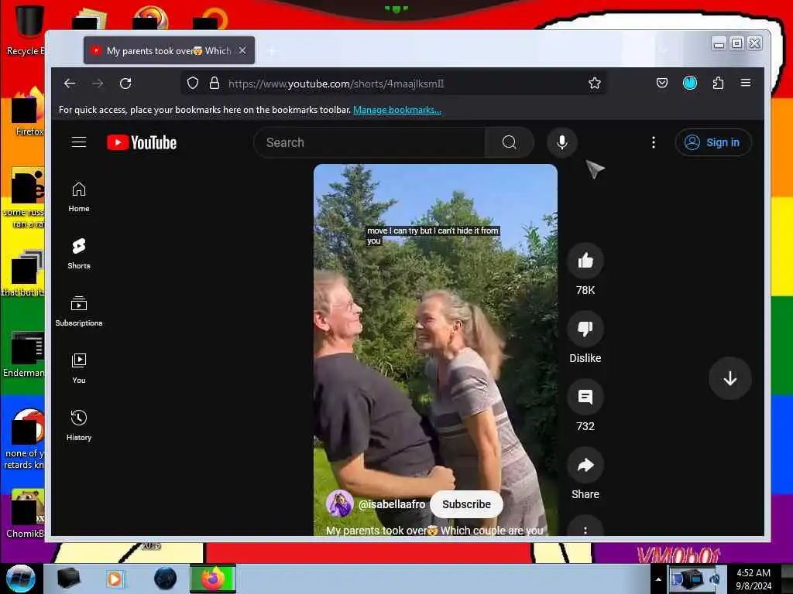793x594 pixels.
Task: Open the Save to Pocket icon
Action: pos(662,83)
